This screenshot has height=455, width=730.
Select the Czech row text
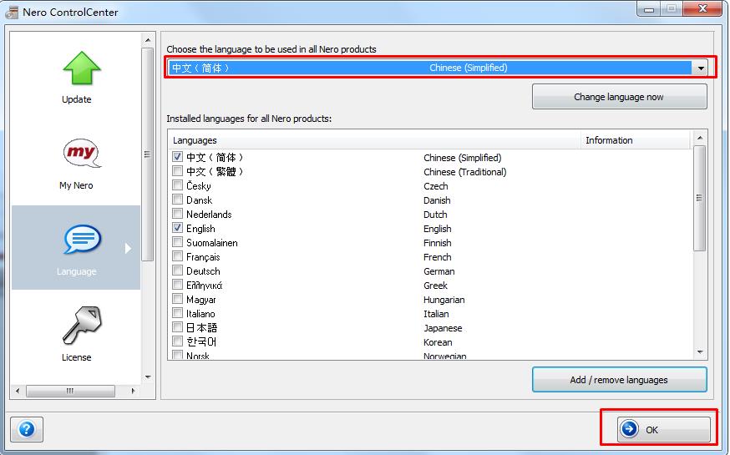436,186
